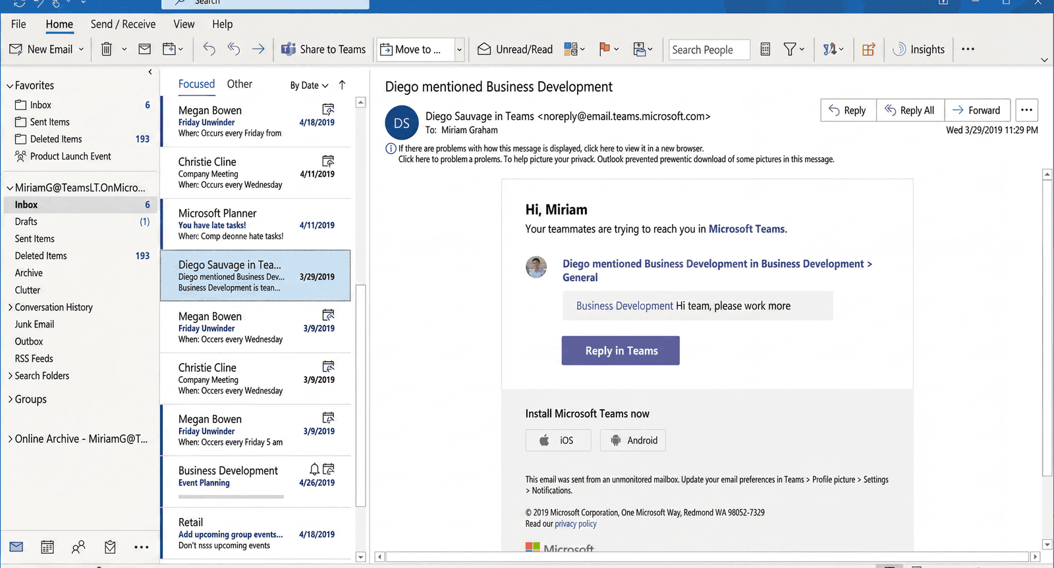Switch to the Focused inbox tab
The image size is (1054, 568).
[196, 84]
